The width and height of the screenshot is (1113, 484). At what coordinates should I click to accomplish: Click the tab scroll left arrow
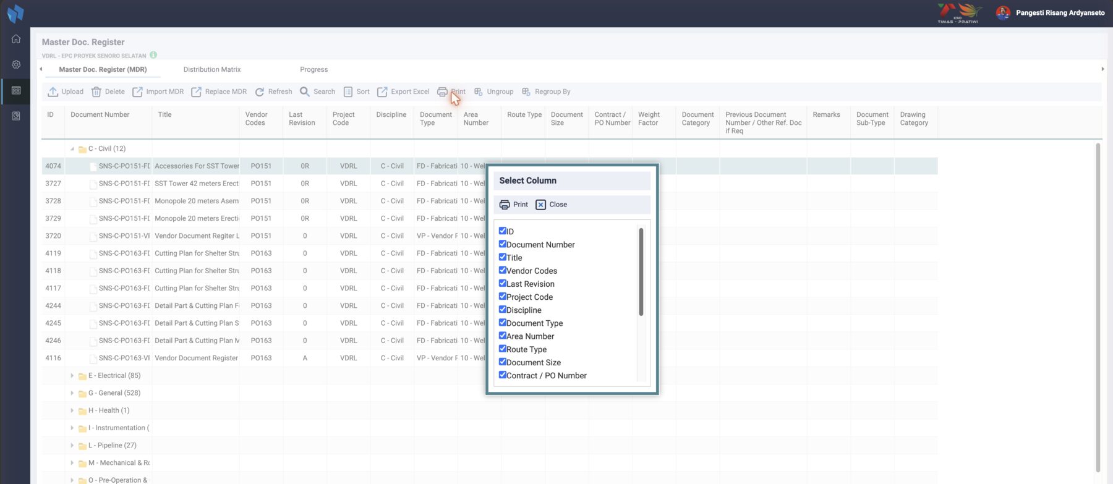(41, 69)
